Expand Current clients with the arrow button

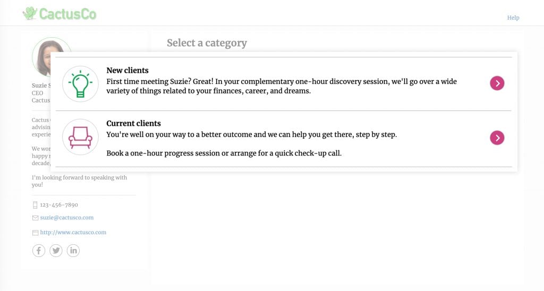pos(497,138)
